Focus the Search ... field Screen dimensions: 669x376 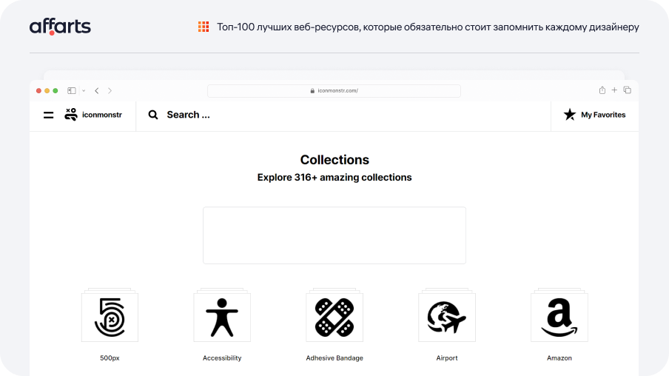pos(343,115)
